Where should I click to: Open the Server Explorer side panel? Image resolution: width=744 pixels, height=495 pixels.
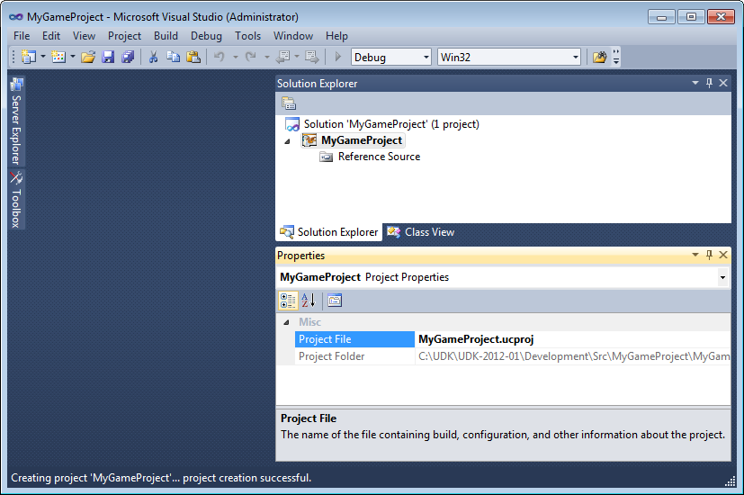click(x=16, y=121)
